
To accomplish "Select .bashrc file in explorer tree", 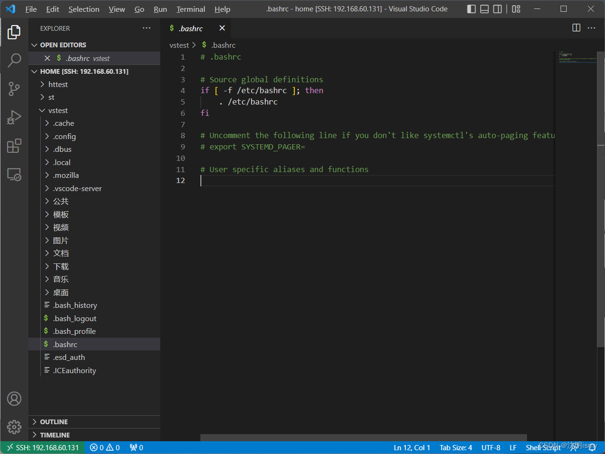I will tap(94, 344).
